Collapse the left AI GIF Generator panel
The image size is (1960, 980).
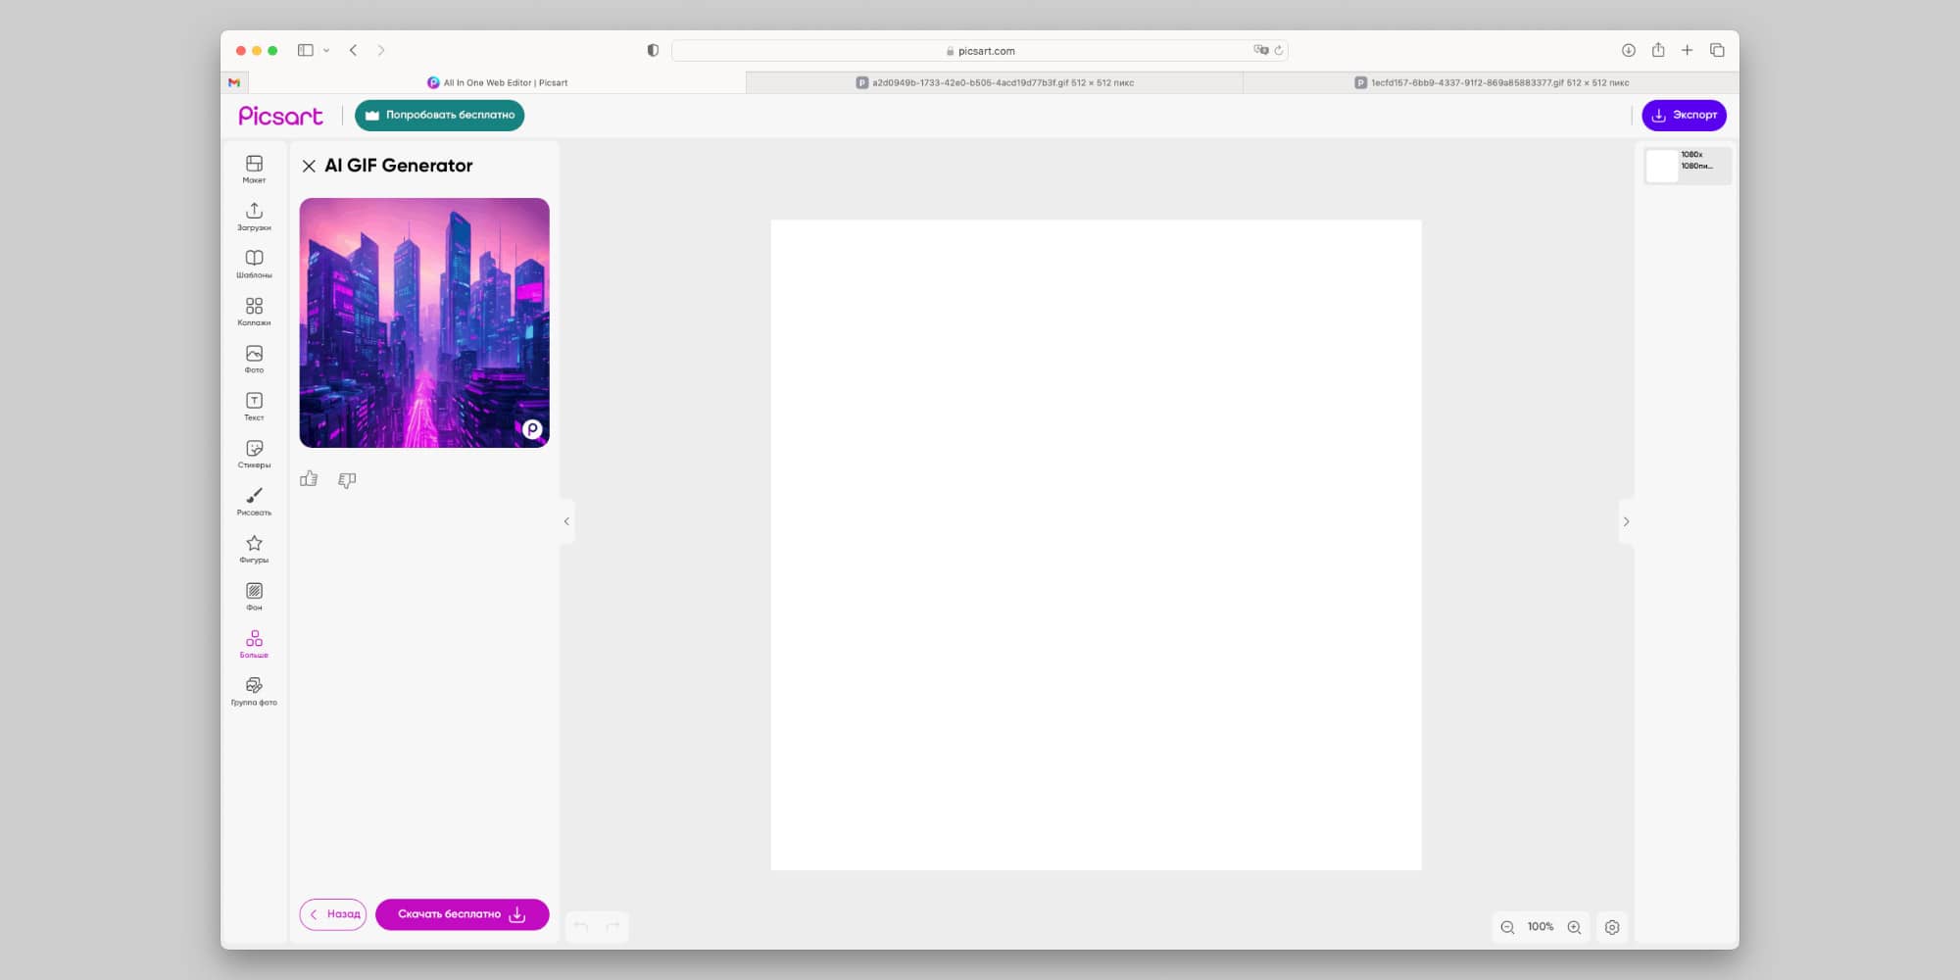point(566,521)
